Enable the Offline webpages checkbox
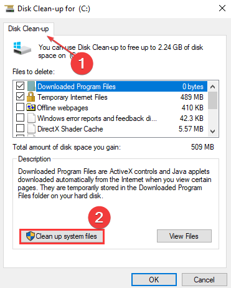The image size is (231, 288). [20, 107]
